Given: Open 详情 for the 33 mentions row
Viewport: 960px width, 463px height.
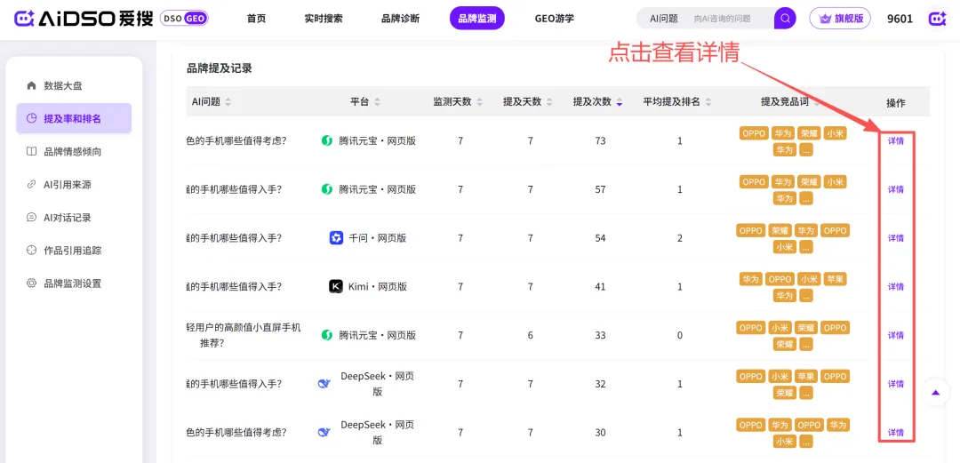Looking at the screenshot, I should click(896, 336).
